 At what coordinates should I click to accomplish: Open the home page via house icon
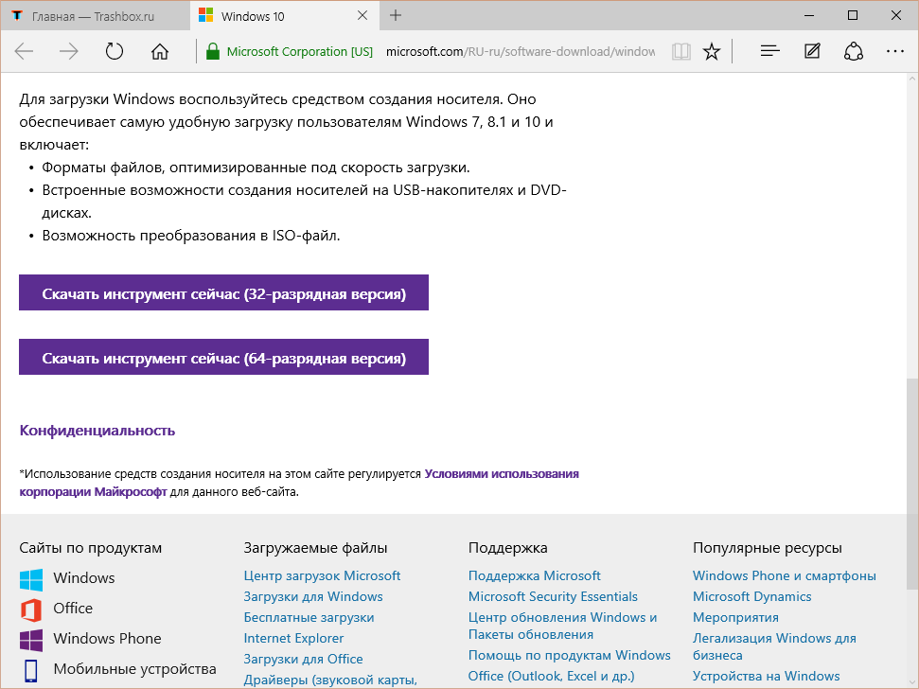coord(159,51)
